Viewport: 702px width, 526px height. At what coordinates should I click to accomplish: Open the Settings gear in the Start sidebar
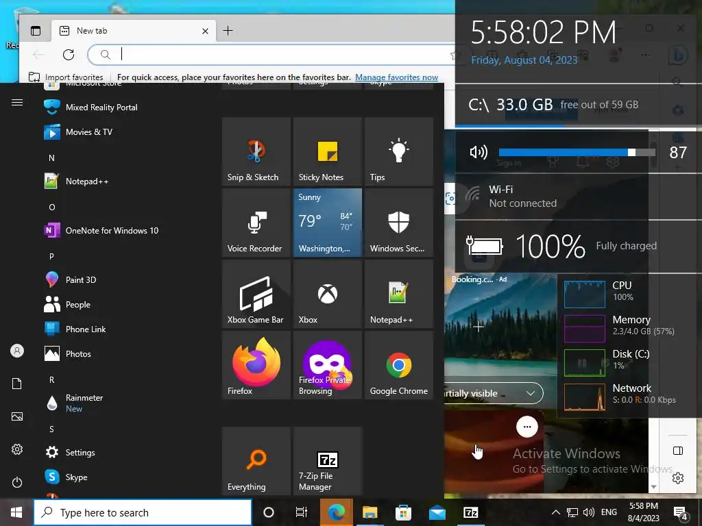tap(17, 449)
